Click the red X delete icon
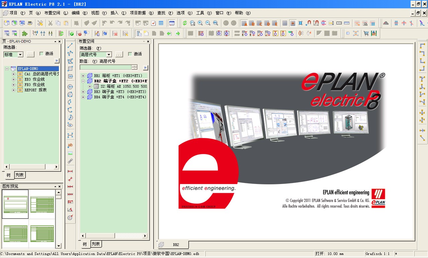Viewport: 428px width, 258px height. pyautogui.click(x=115, y=33)
